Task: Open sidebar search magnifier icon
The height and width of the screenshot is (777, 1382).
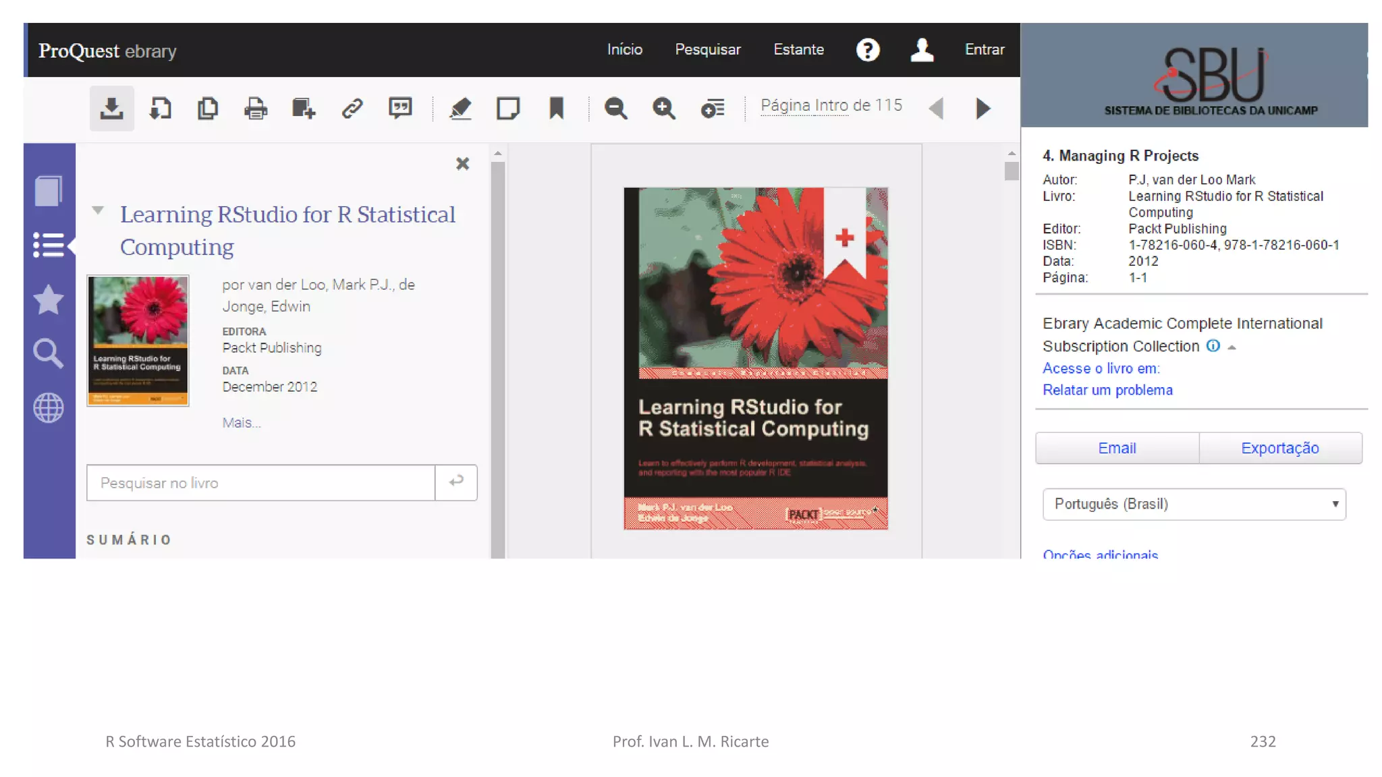Action: point(48,353)
